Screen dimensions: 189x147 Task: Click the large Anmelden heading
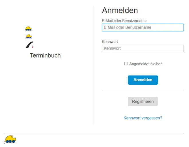(x=120, y=11)
